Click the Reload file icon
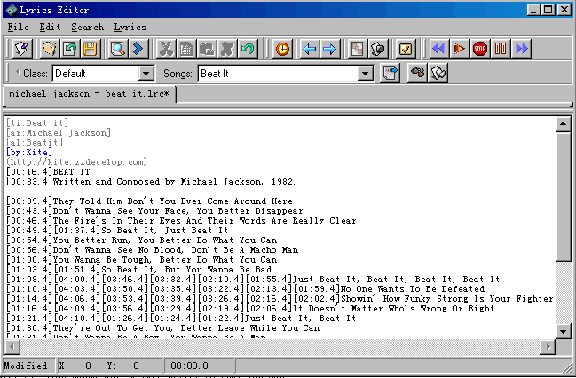Viewport: 576px width, 378px height. [69, 49]
